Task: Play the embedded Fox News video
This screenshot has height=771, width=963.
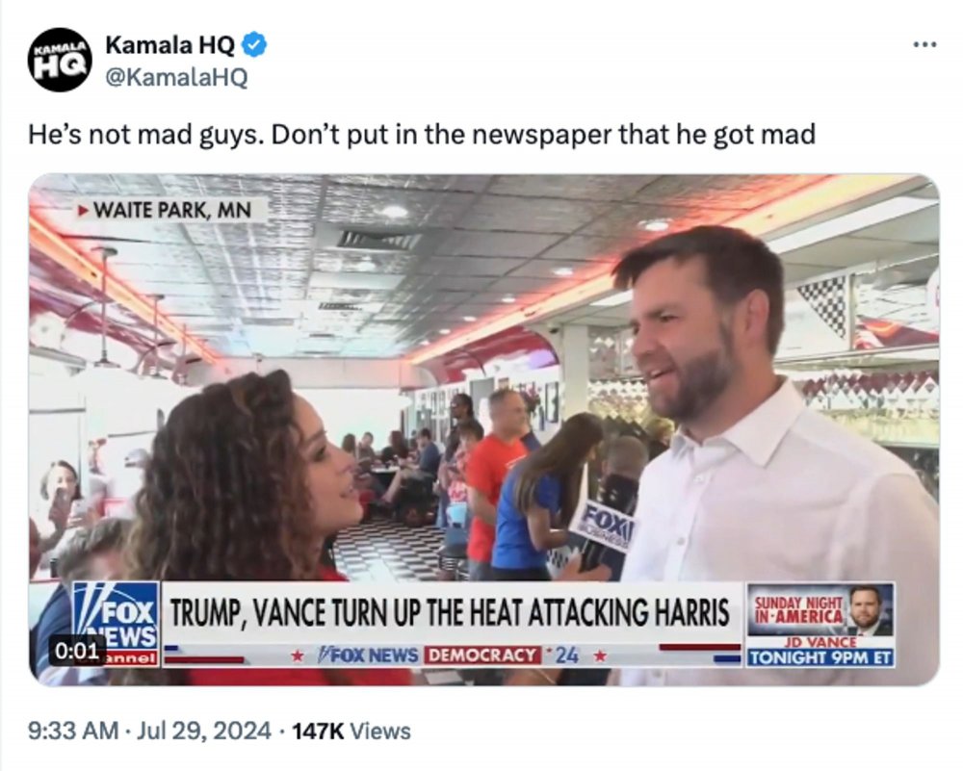Action: coord(484,429)
